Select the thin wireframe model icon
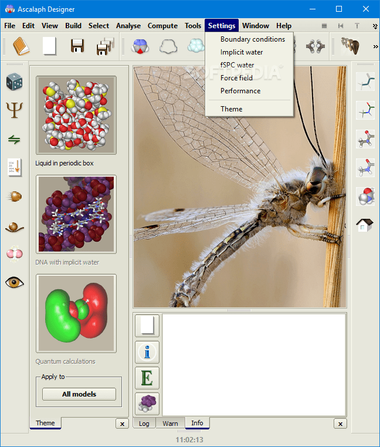Screen dimensions: 380x447 coord(365,110)
